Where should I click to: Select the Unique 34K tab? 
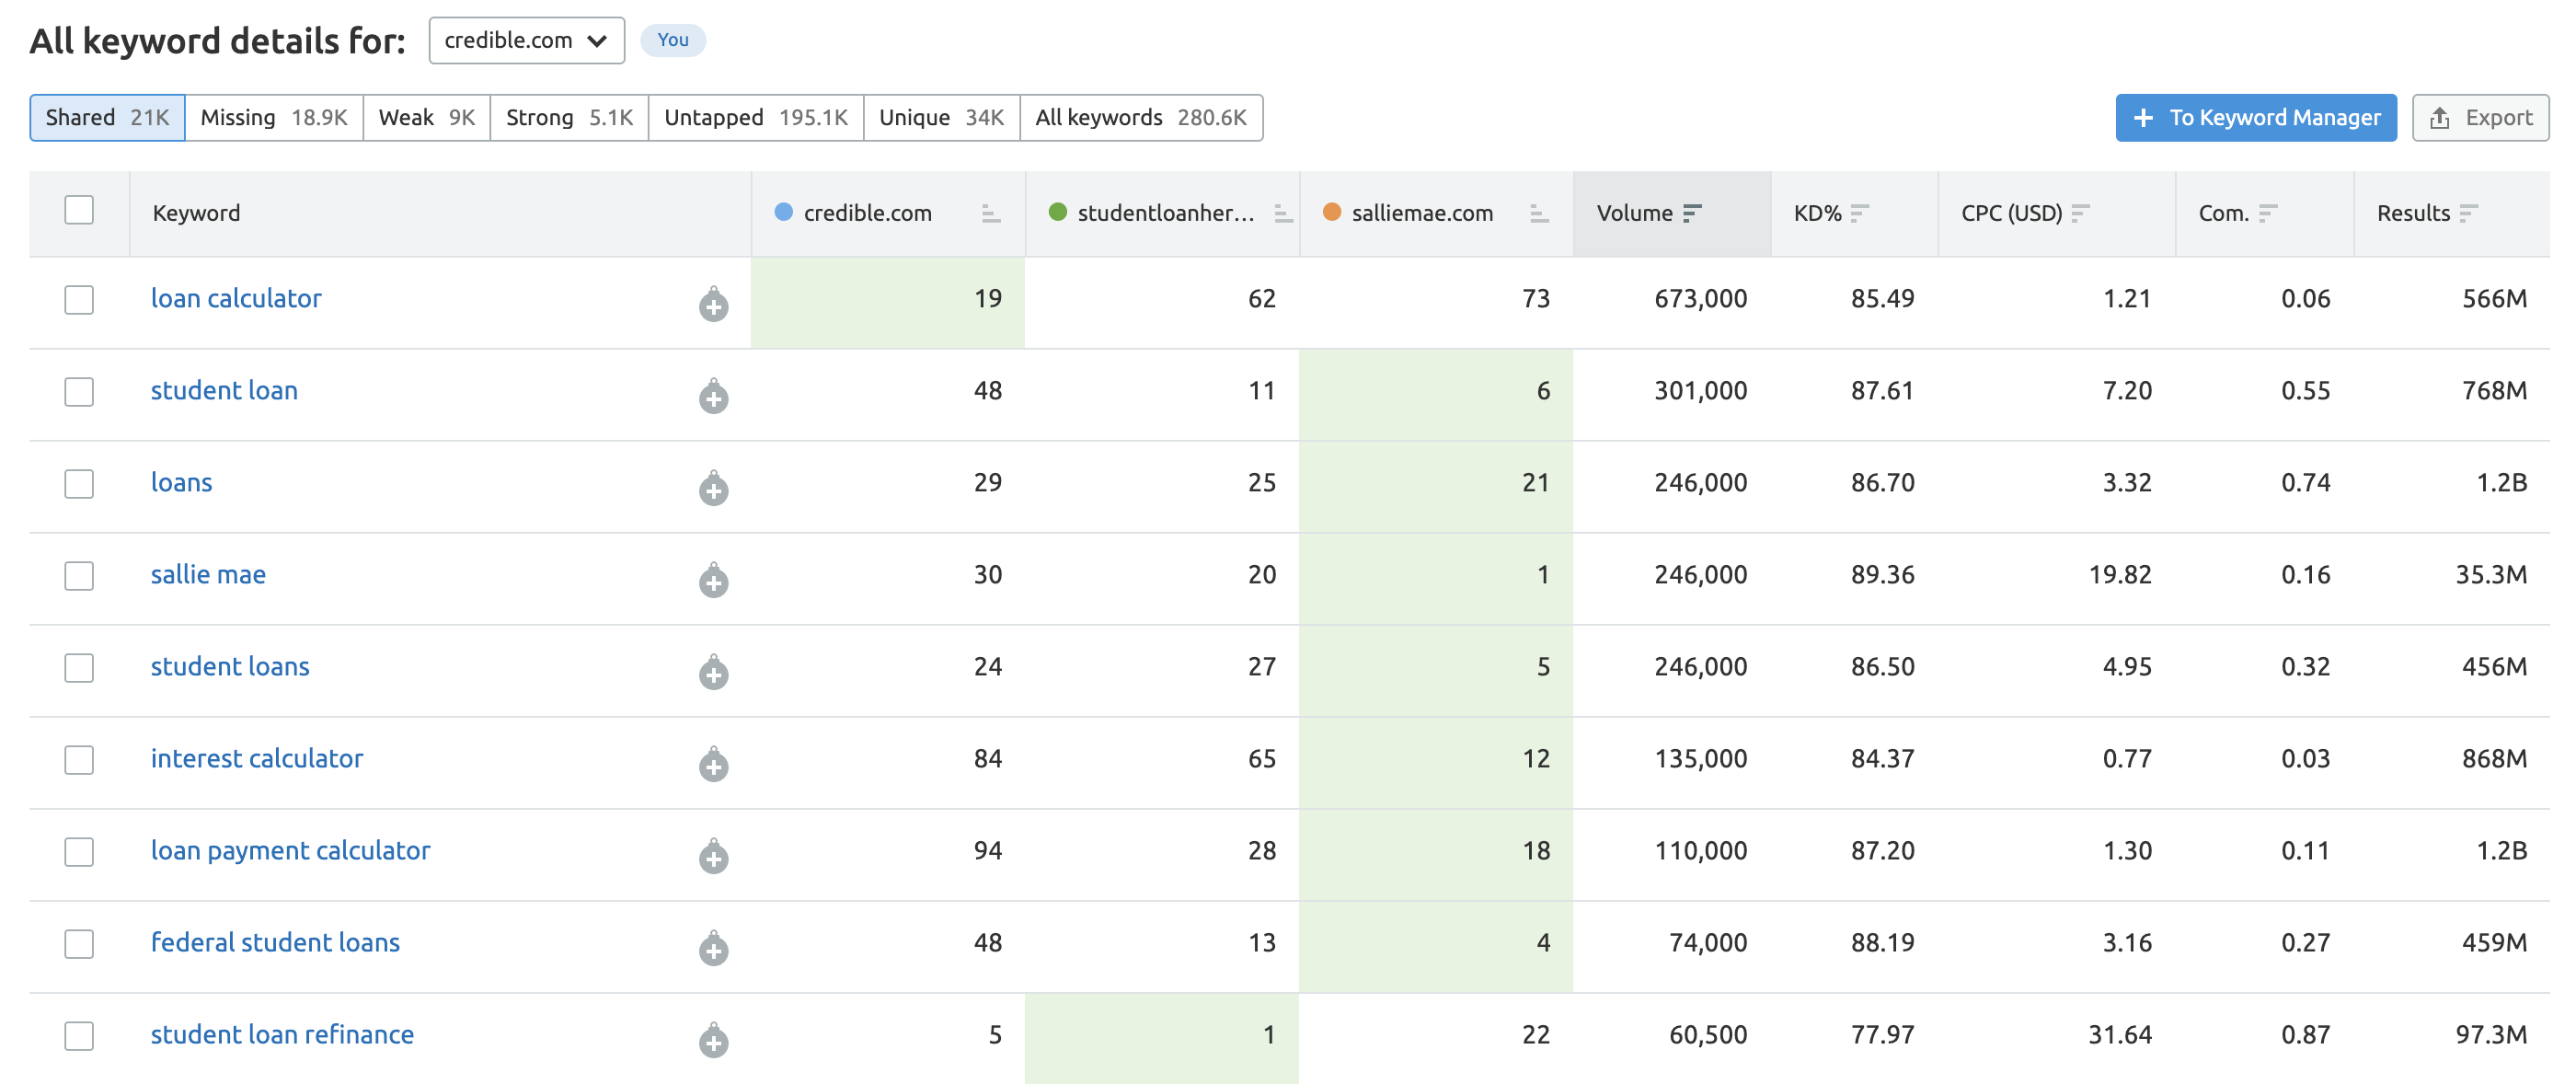pyautogui.click(x=941, y=118)
